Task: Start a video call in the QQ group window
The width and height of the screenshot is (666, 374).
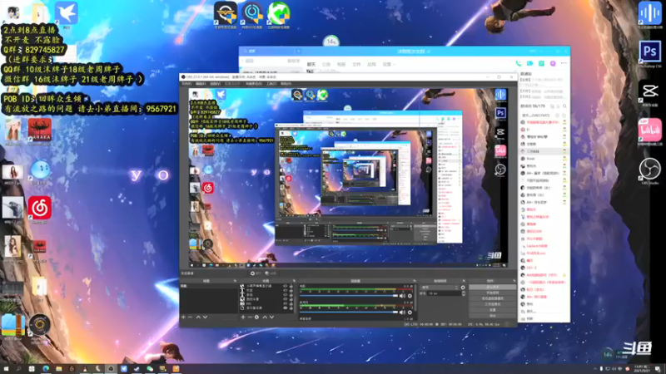Action: tap(529, 64)
